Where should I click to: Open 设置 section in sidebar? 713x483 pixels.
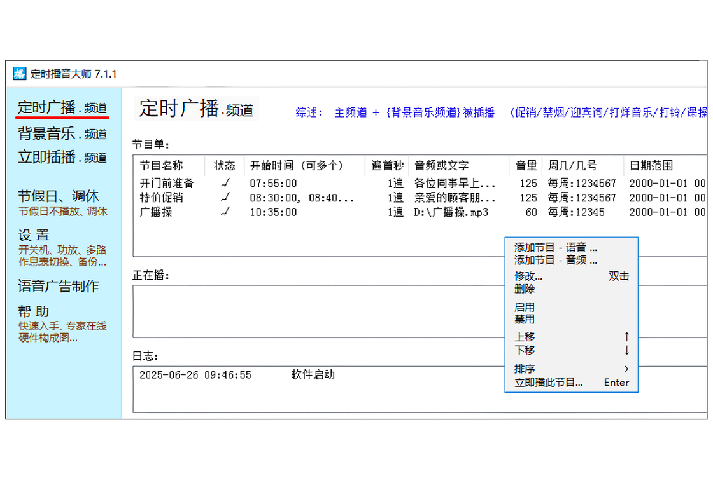[34, 235]
